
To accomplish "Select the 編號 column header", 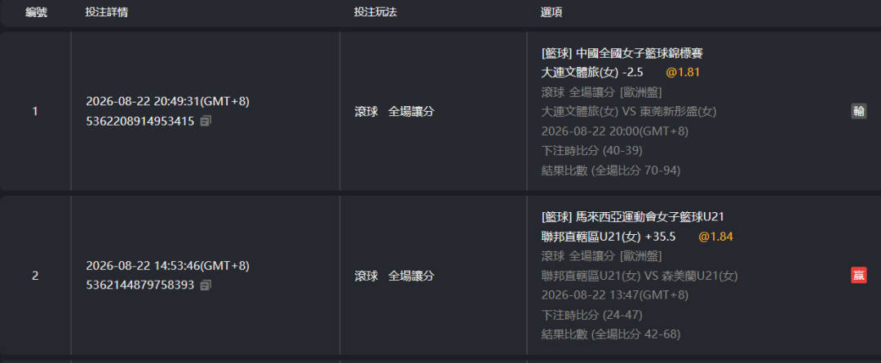I will tap(37, 12).
